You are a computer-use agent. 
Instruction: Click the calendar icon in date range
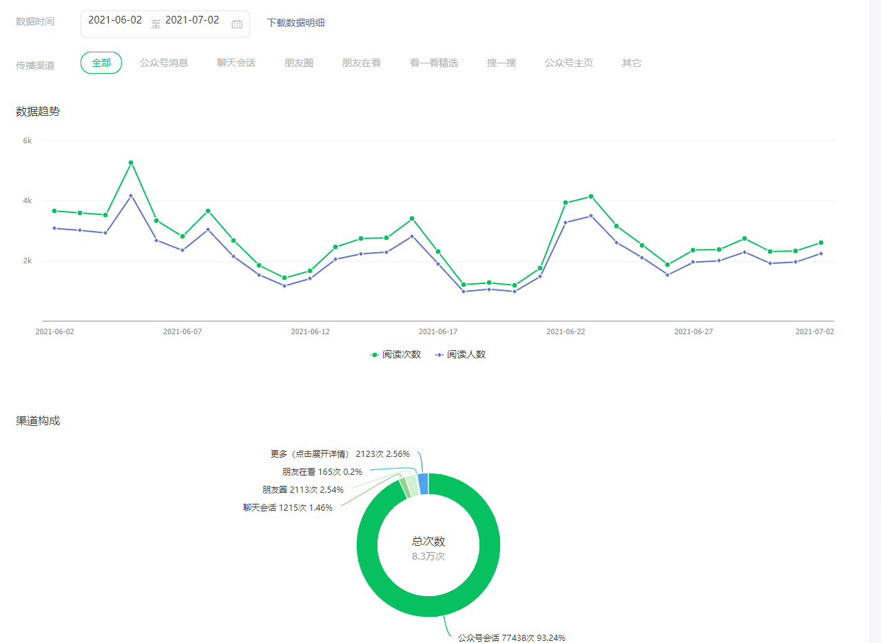pyautogui.click(x=237, y=24)
